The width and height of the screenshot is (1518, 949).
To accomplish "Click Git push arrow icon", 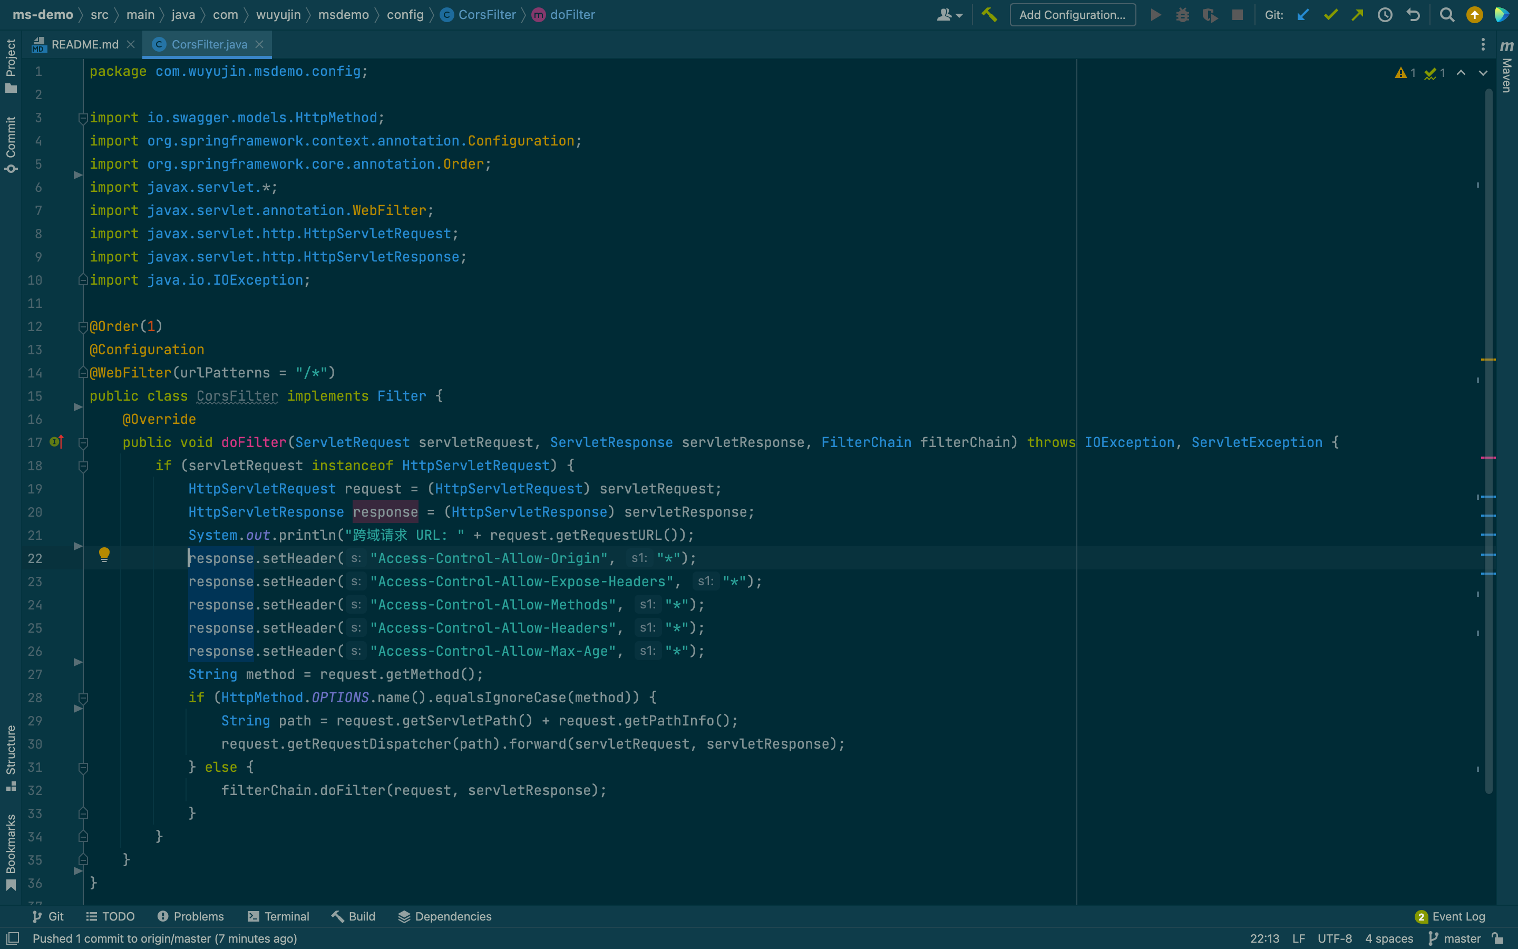I will 1357,14.
